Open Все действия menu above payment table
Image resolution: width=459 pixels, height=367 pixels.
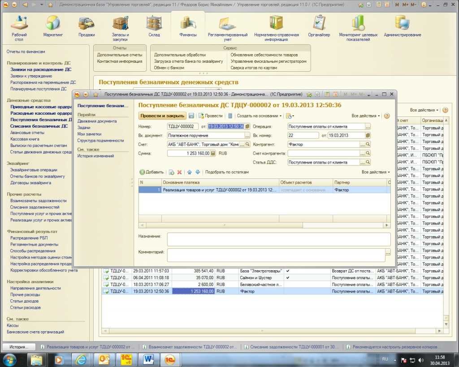pyautogui.click(x=376, y=172)
